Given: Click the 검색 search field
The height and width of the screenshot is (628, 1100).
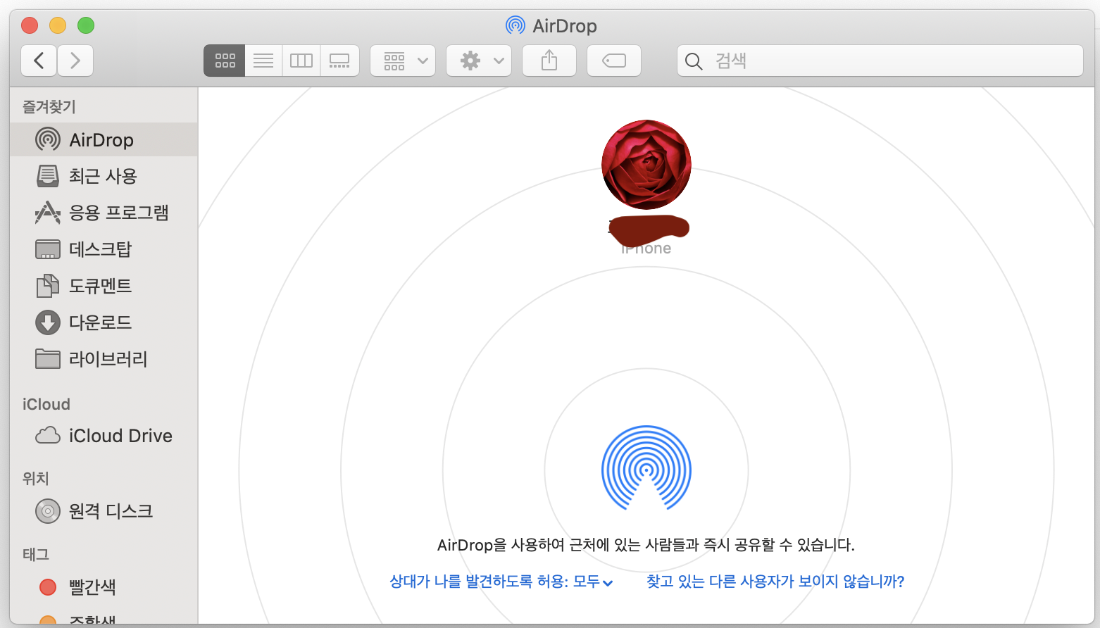Looking at the screenshot, I should [x=880, y=61].
